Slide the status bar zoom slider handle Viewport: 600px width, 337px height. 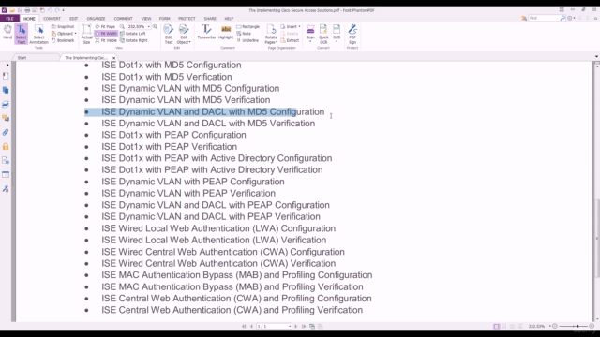[x=578, y=327]
